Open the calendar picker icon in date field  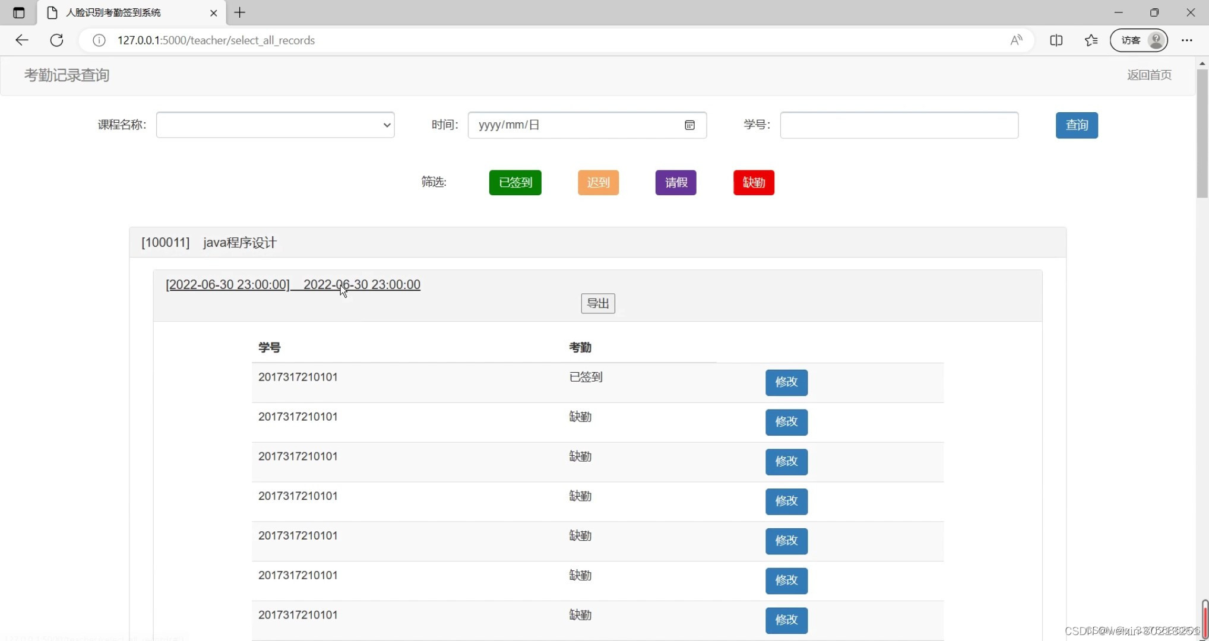[x=689, y=125]
